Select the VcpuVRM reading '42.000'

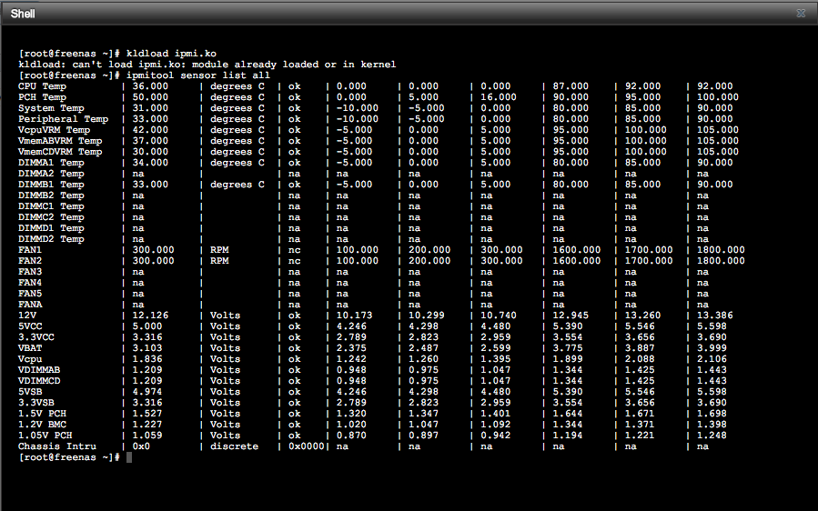[x=150, y=130]
